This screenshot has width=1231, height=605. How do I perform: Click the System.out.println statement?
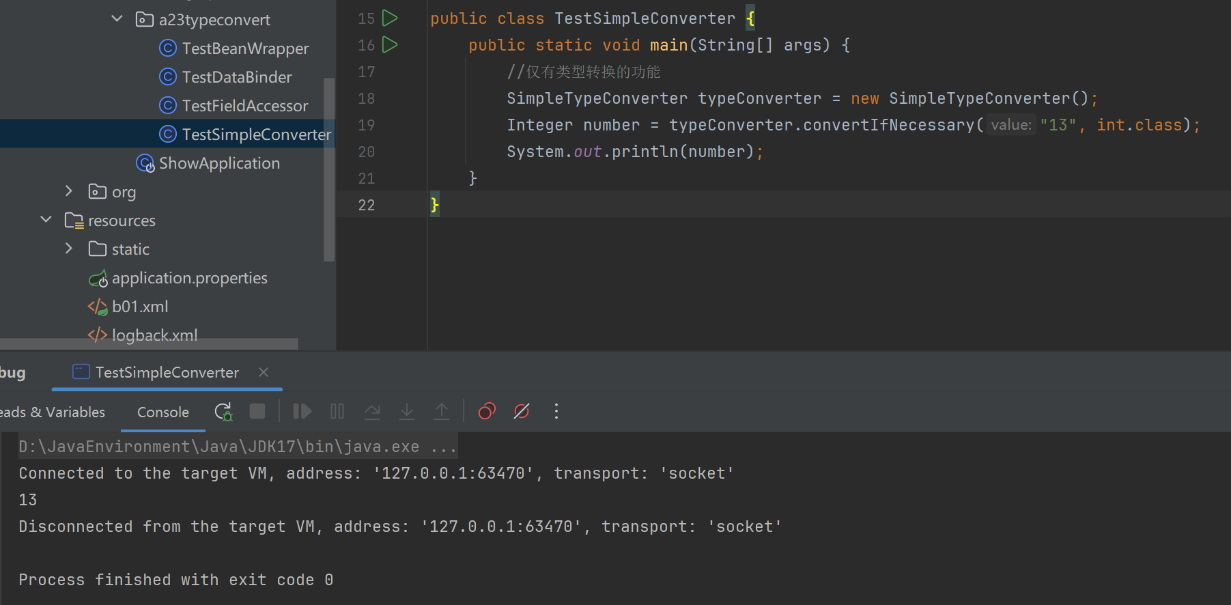(x=635, y=152)
